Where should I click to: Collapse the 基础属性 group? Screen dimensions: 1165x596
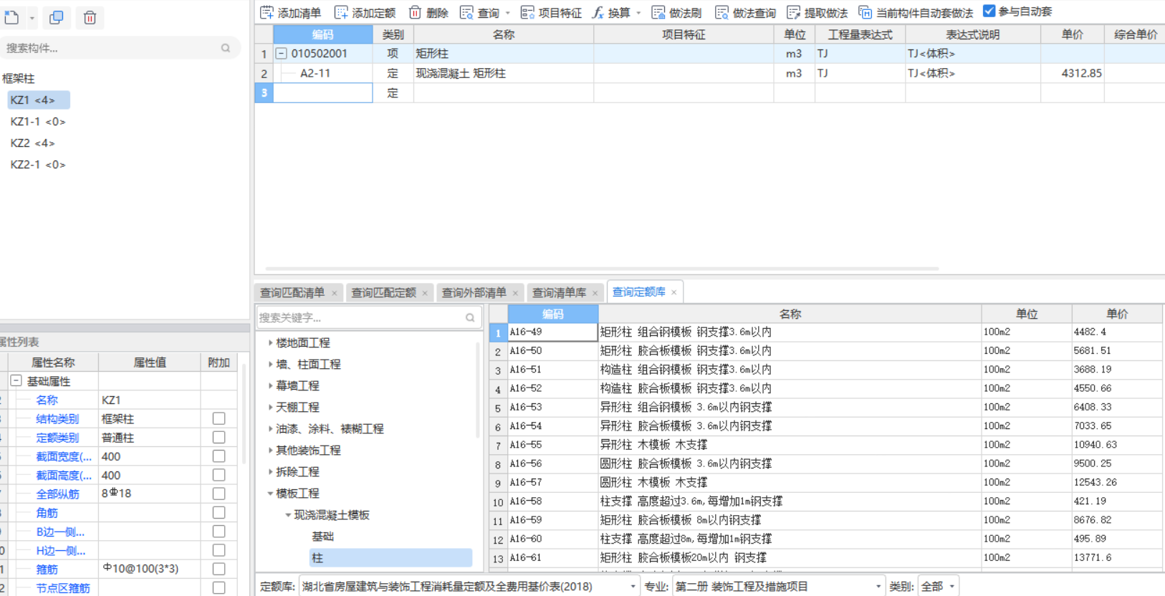pos(16,381)
